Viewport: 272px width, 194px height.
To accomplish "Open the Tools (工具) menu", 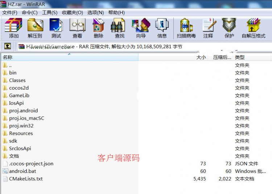I will [50, 12].
